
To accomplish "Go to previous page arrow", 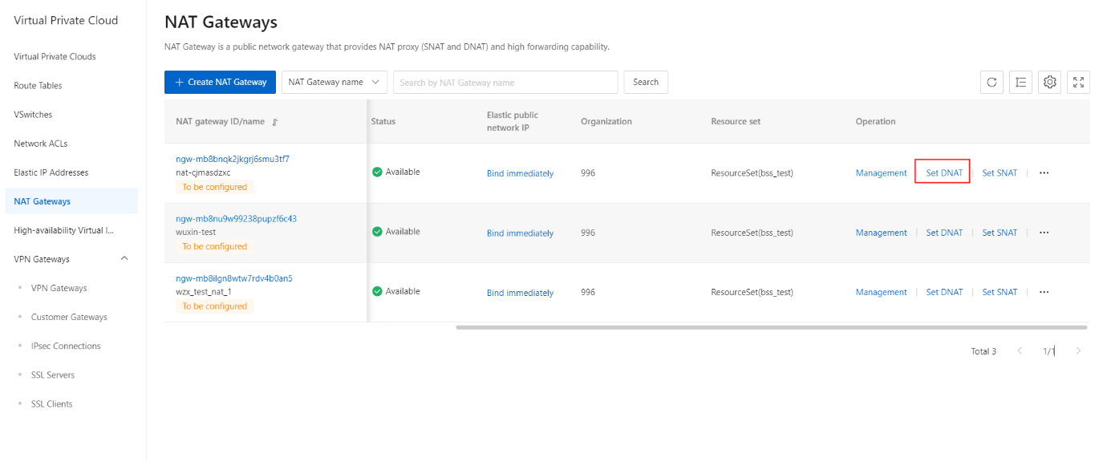I will pyautogui.click(x=1020, y=351).
